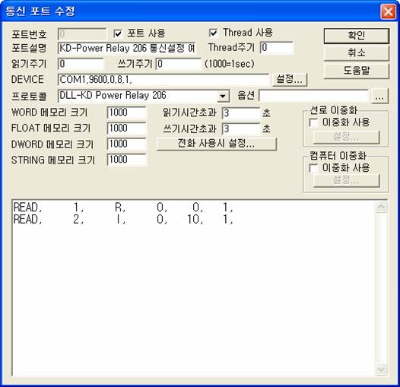The image size is (400, 387).
Task: Close the 통신 포트 수정 dialog
Action: [x=389, y=11]
